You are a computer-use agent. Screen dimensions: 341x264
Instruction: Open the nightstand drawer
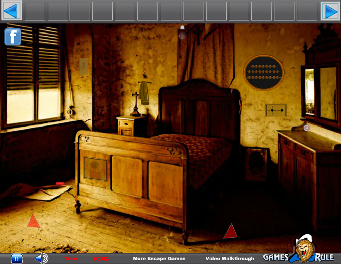[x=125, y=124]
